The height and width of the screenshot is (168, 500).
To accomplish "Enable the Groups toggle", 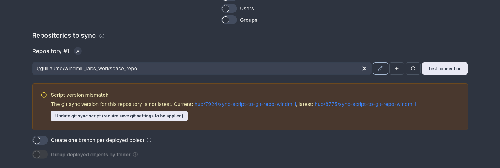I will [x=229, y=20].
